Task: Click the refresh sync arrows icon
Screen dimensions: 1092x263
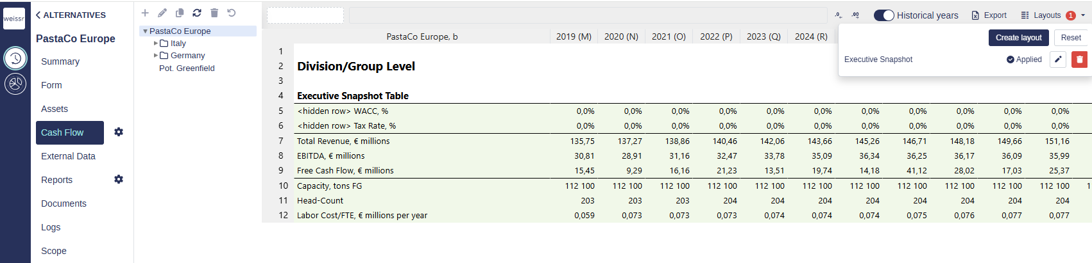Action: coord(197,13)
